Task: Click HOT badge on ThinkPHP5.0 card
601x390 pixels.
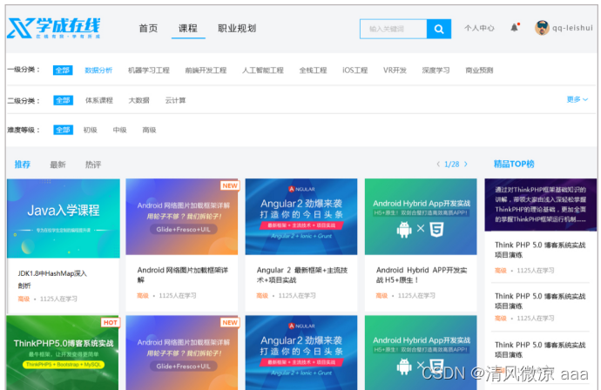Action: point(111,323)
